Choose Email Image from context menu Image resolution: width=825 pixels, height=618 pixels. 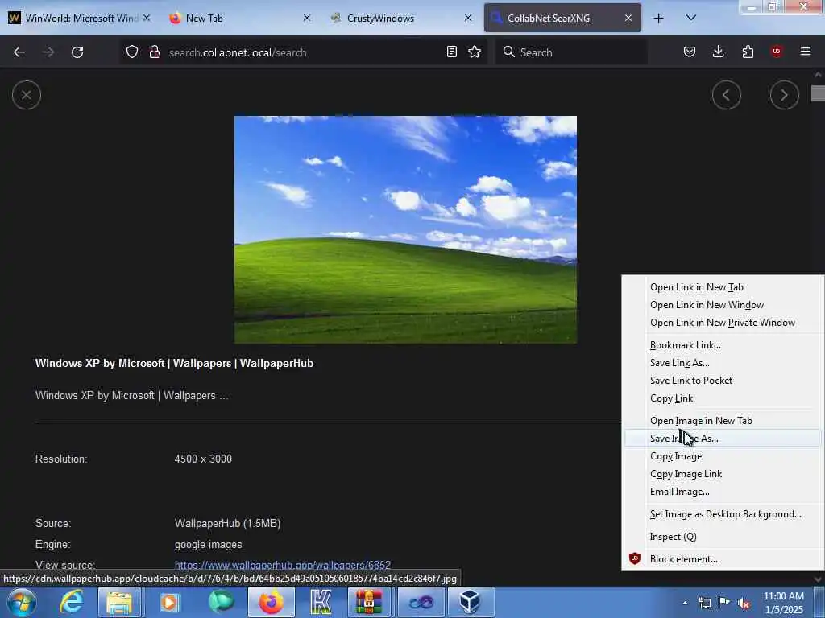click(x=679, y=492)
